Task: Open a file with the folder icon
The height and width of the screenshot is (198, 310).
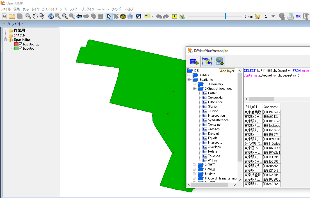Action: click(x=12, y=16)
